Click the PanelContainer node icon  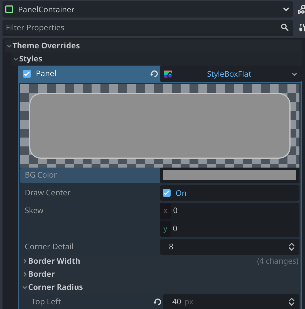[x=9, y=9]
